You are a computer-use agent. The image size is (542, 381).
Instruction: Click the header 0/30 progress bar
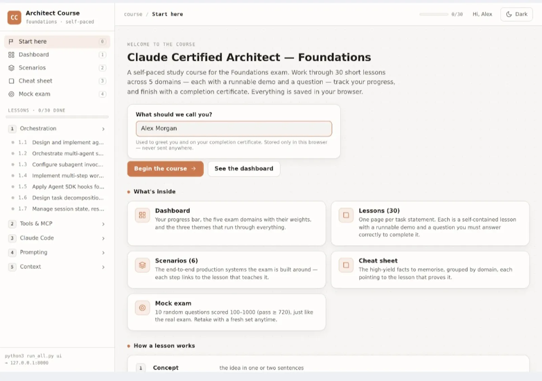434,14
